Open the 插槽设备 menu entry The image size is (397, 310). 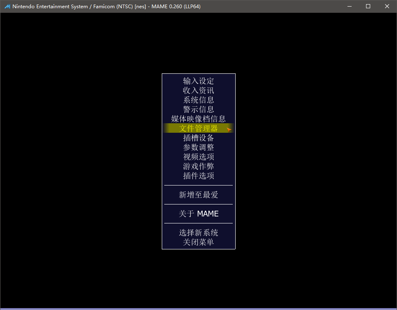pyautogui.click(x=198, y=138)
